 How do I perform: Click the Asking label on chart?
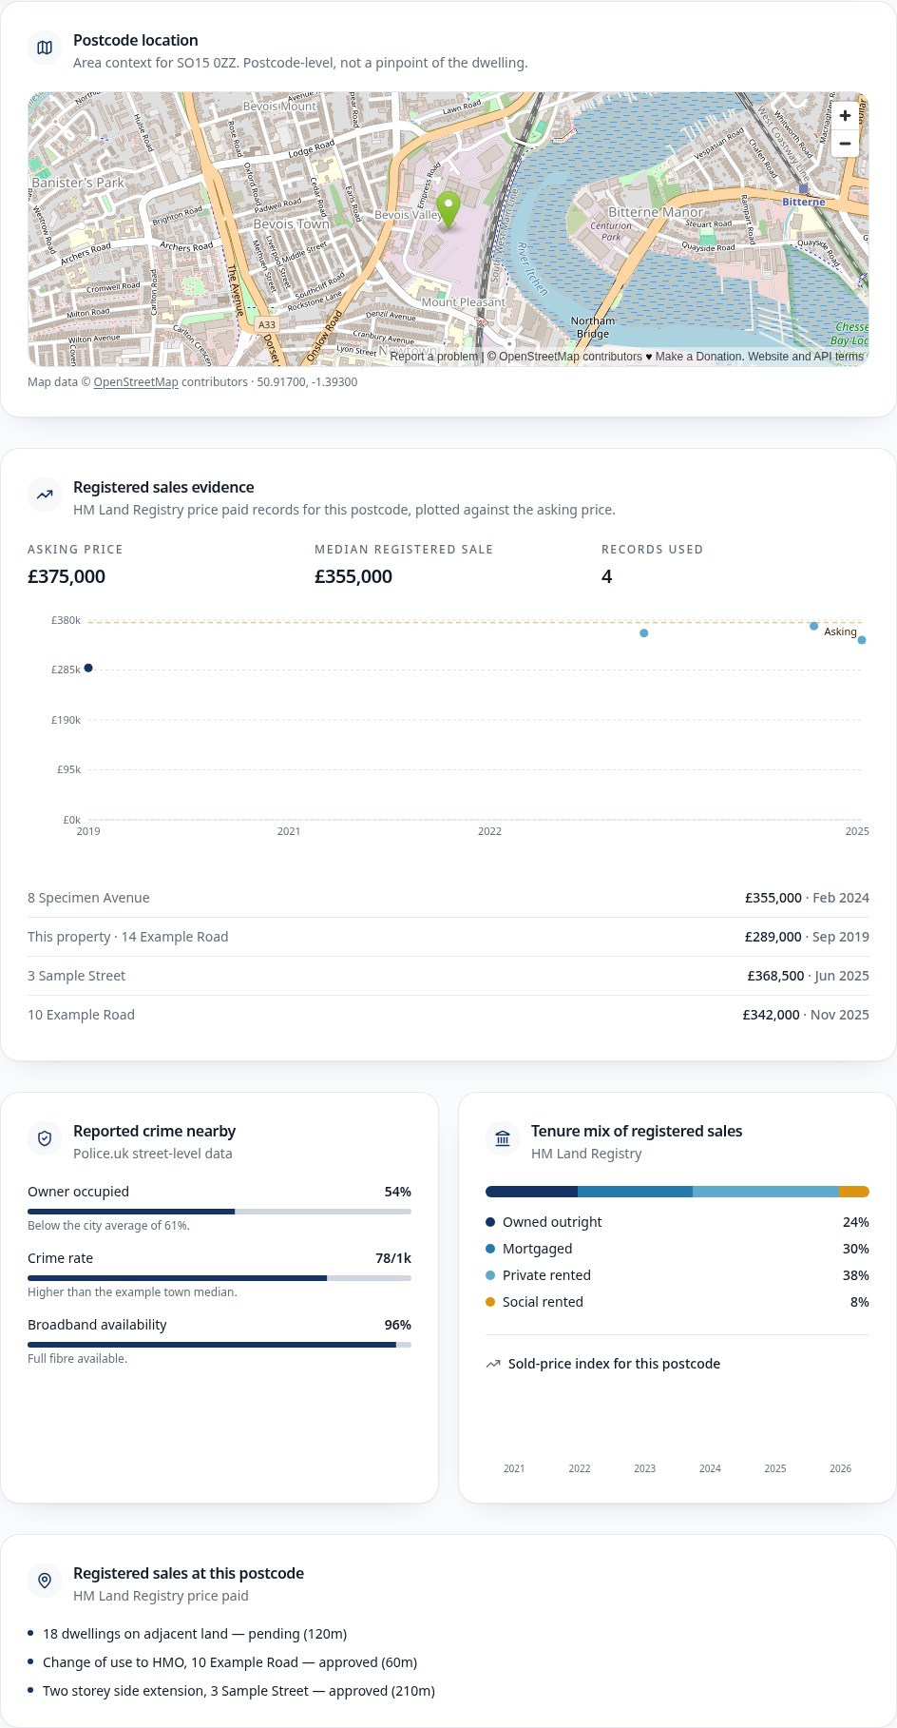point(840,631)
